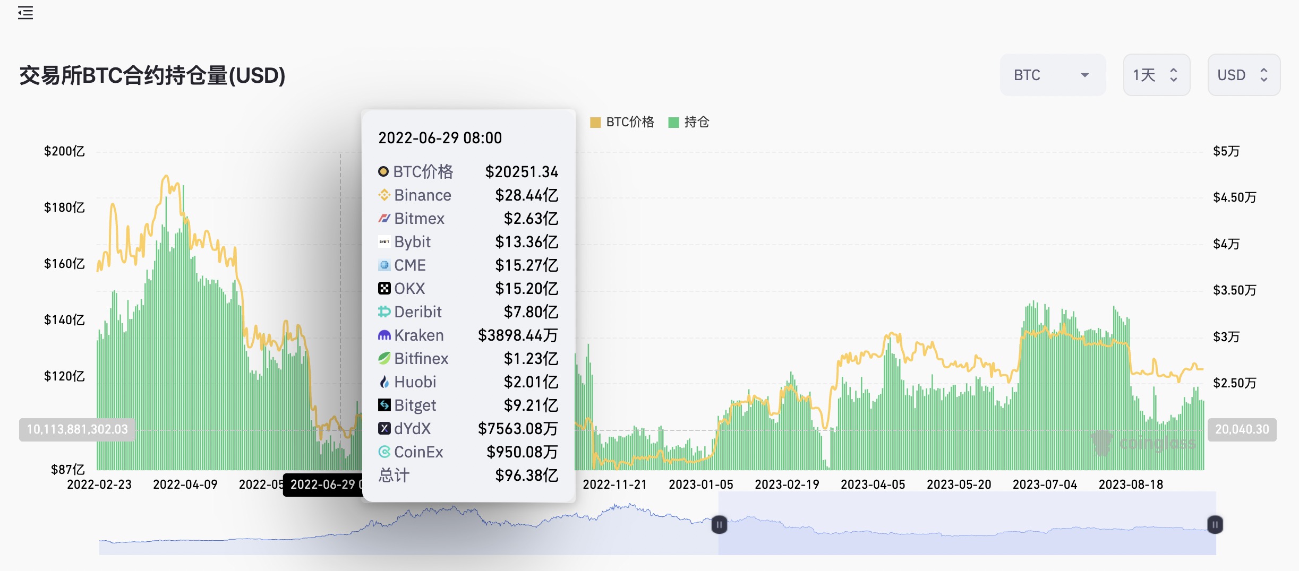The image size is (1299, 571).
Task: Click the CoinEx logo icon in tooltip
Action: tap(384, 452)
